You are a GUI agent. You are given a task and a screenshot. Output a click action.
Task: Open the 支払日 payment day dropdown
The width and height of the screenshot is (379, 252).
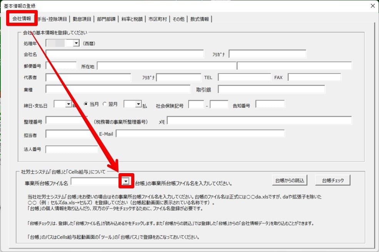[x=138, y=104]
